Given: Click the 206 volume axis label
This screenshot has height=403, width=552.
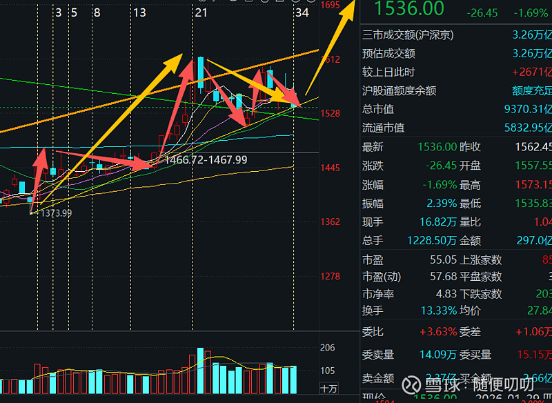Looking at the screenshot, I should click(x=327, y=348).
